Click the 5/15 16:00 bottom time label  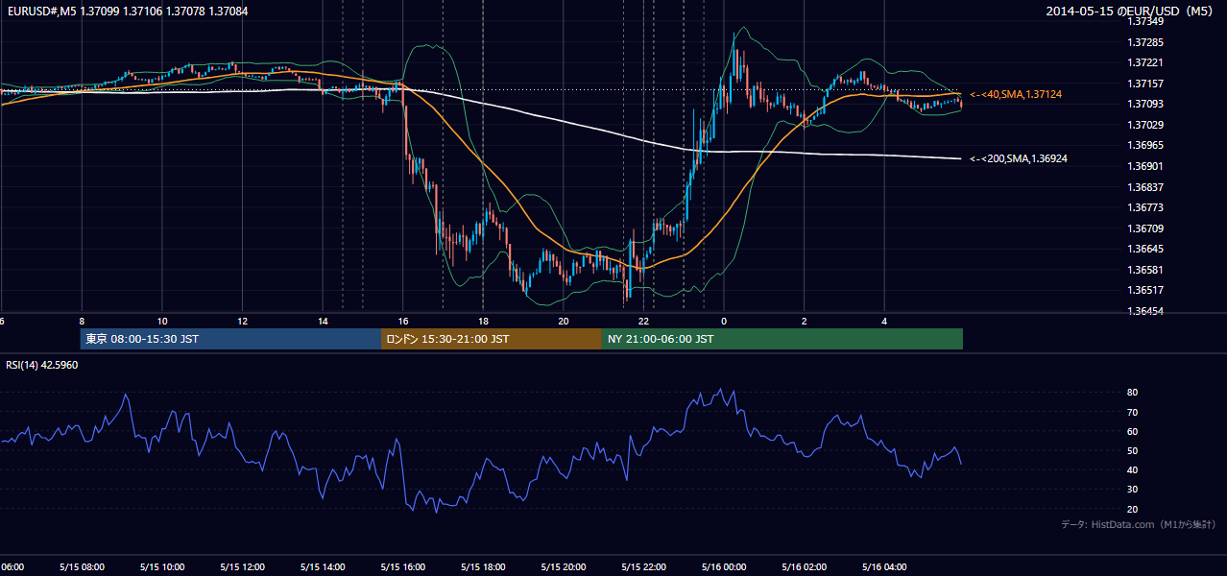pos(402,566)
